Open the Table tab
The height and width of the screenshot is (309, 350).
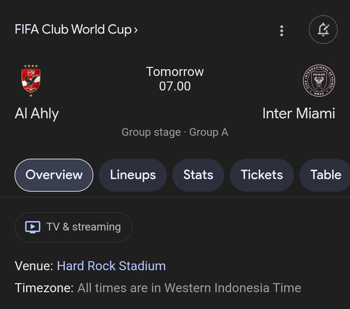(325, 175)
